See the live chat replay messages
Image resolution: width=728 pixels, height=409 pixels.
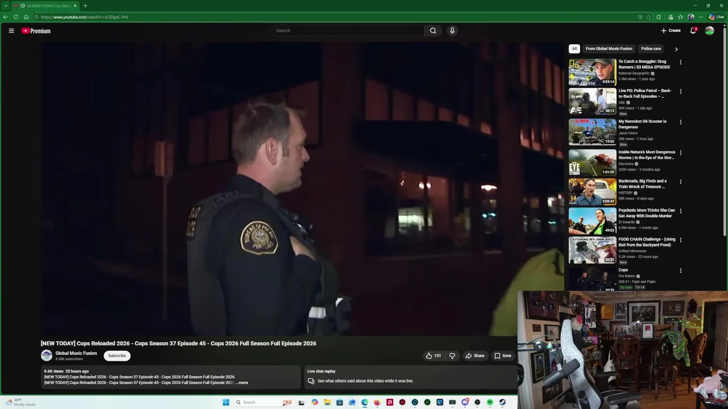(365, 381)
